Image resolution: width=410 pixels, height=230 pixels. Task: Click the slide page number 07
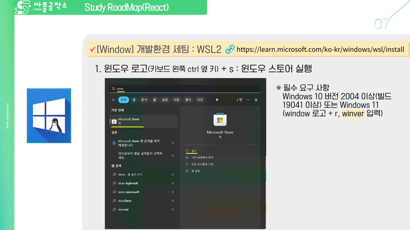tap(382, 24)
